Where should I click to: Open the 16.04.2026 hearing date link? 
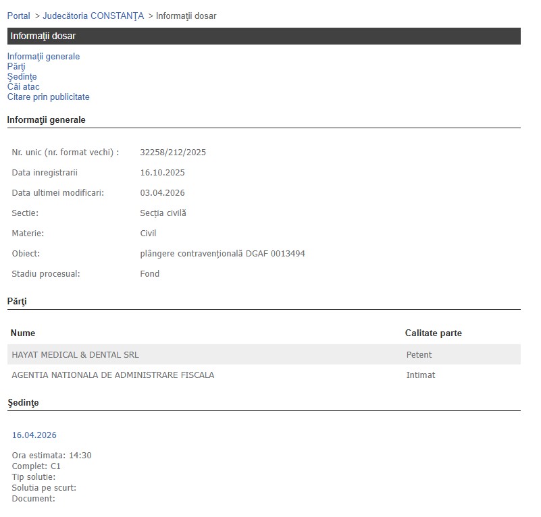pyautogui.click(x=34, y=435)
